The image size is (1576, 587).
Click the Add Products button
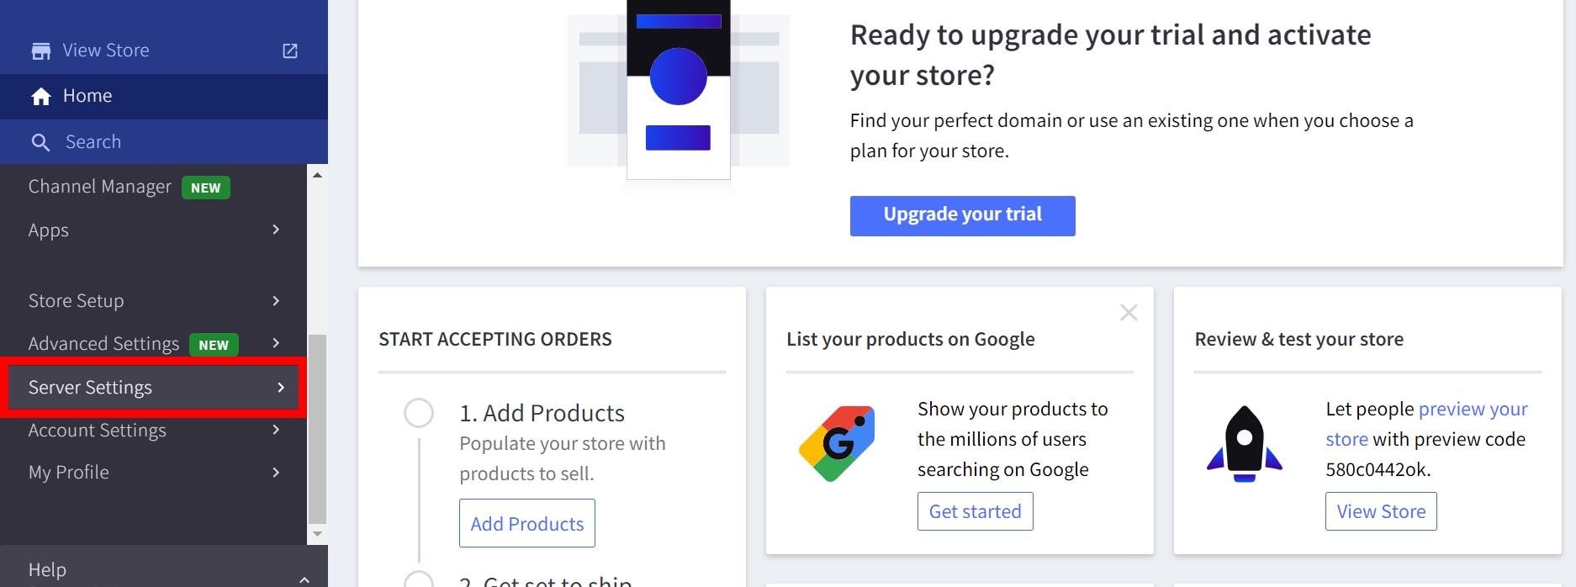coord(527,524)
